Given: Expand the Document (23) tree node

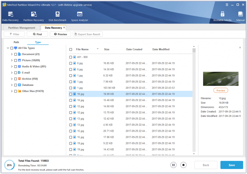Looking at the screenshot, I should 12,54.
